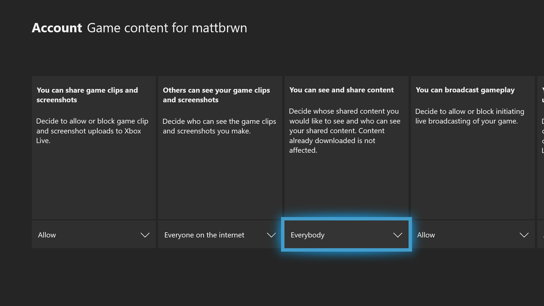Viewport: 544px width, 306px height.
Task: Click Others can see your game clips heading
Action: pos(216,95)
